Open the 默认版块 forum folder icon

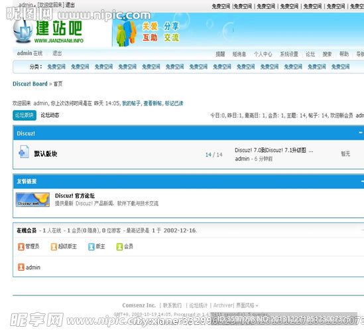coord(24,151)
